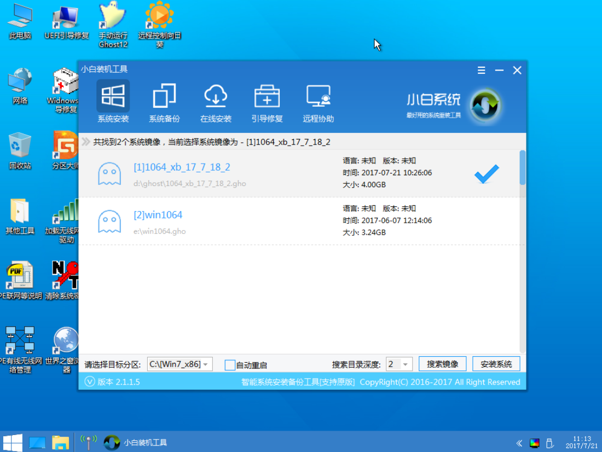Viewport: 602px width, 452px height.
Task: Close the 小白装机工具 window
Action: point(517,70)
